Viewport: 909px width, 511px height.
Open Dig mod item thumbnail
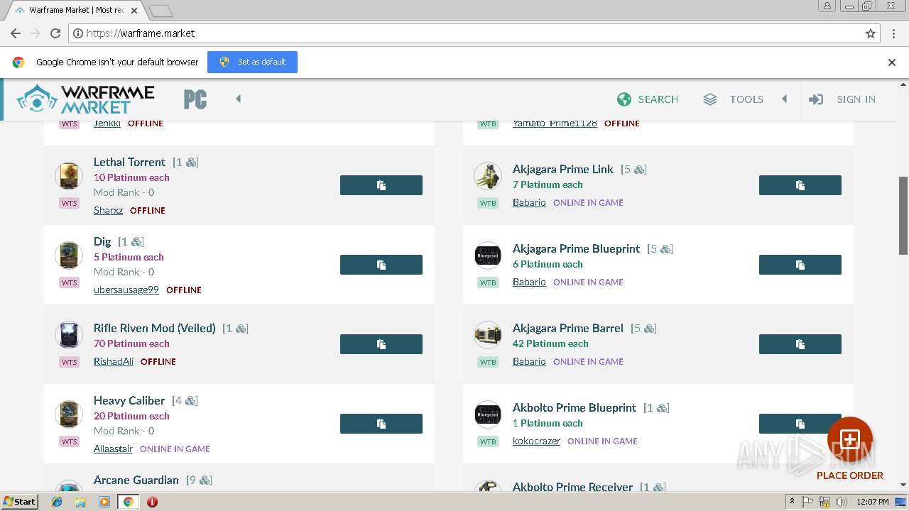pyautogui.click(x=69, y=255)
